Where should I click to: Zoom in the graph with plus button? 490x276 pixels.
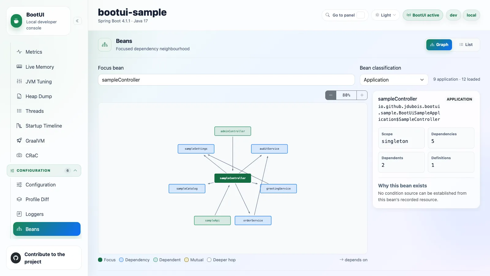362,95
